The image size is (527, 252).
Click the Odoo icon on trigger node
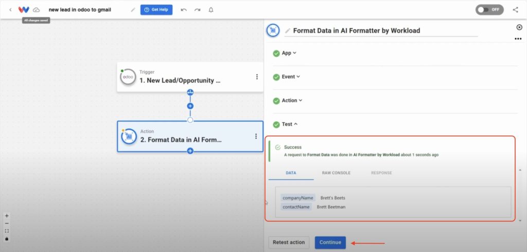click(x=128, y=77)
